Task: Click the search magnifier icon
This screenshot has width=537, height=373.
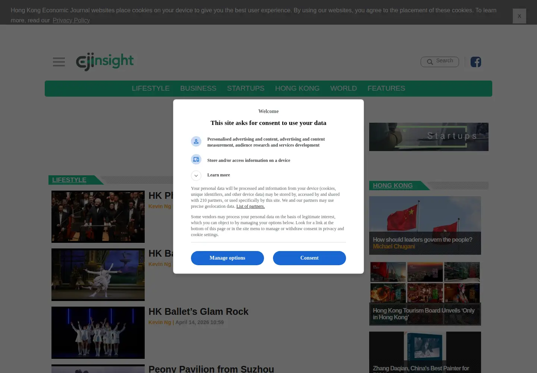Action: pyautogui.click(x=430, y=62)
